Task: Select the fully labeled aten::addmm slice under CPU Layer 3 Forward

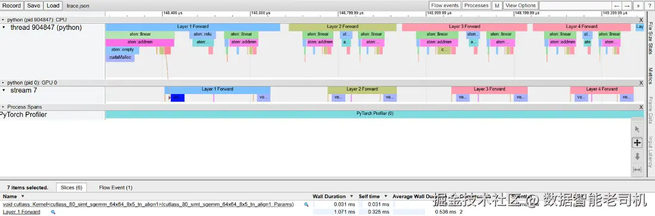Action: [x=439, y=42]
